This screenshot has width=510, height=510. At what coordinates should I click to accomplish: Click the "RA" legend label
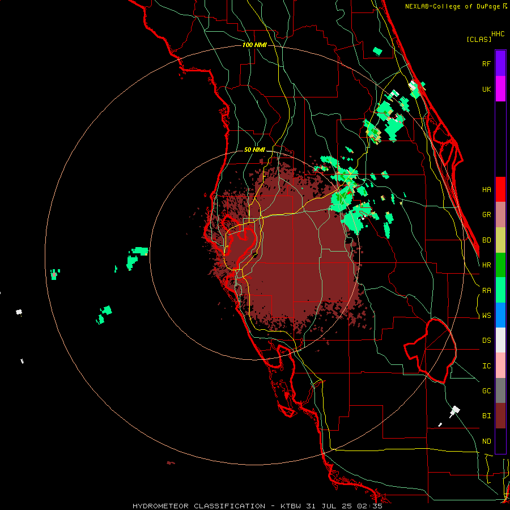point(486,291)
